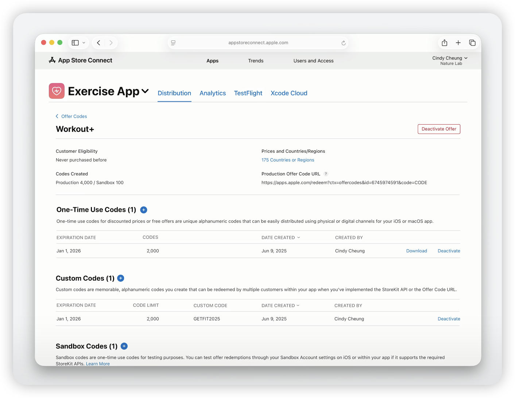Click the Never purchased before value

(81, 160)
